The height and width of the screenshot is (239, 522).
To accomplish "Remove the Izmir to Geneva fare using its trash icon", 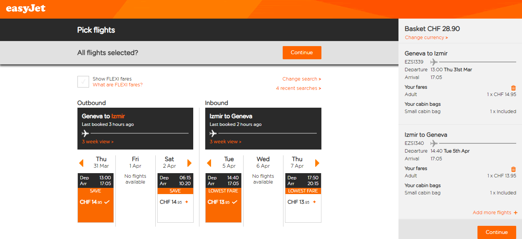I will pos(513,169).
